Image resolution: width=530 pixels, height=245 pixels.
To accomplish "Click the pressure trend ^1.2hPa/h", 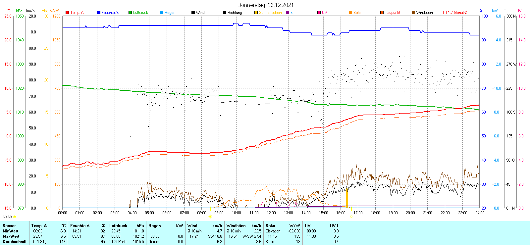I will 118,242.
